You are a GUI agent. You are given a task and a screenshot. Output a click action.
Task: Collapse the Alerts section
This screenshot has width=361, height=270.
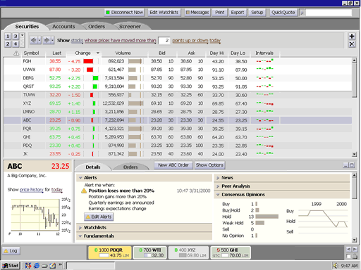(80, 178)
